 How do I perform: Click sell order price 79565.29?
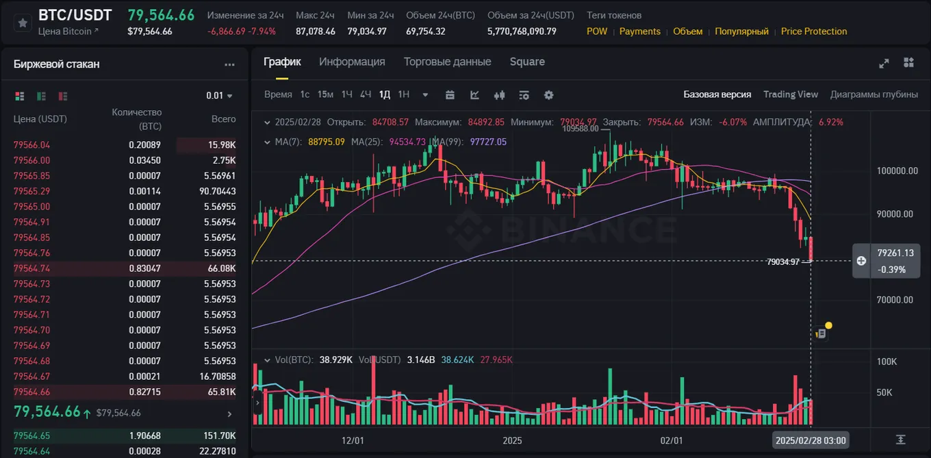click(x=31, y=191)
